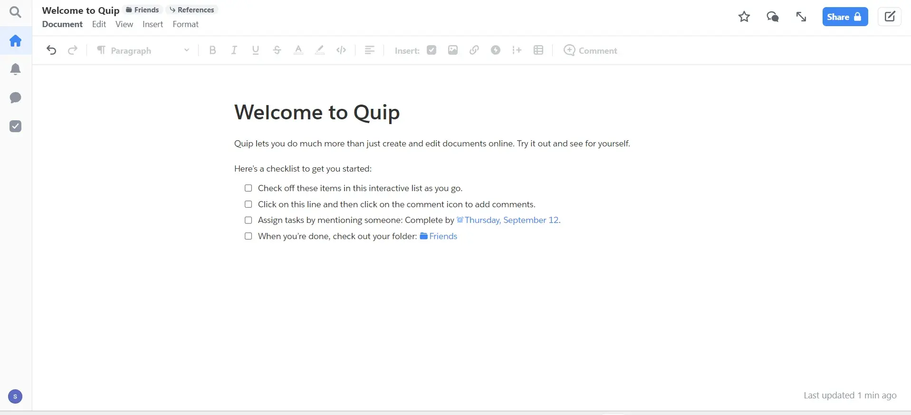This screenshot has width=911, height=415.
Task: Open the Paragraph style dropdown
Action: pyautogui.click(x=143, y=50)
